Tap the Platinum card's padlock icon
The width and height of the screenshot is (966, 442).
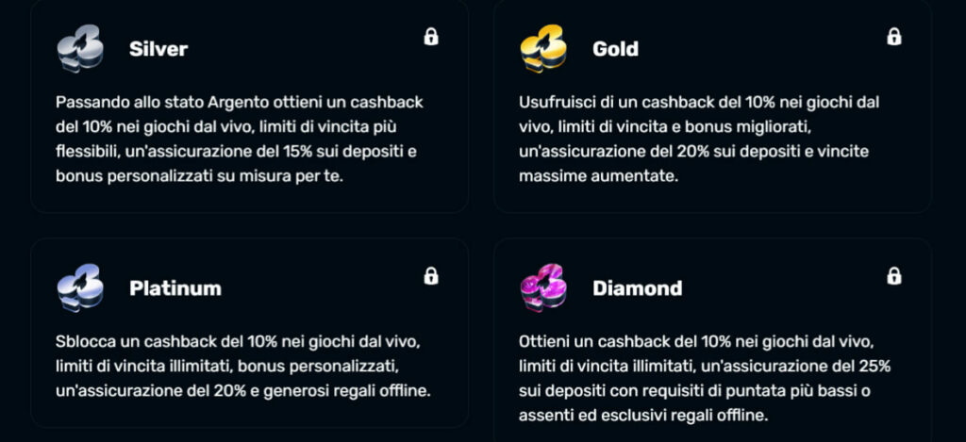[431, 276]
